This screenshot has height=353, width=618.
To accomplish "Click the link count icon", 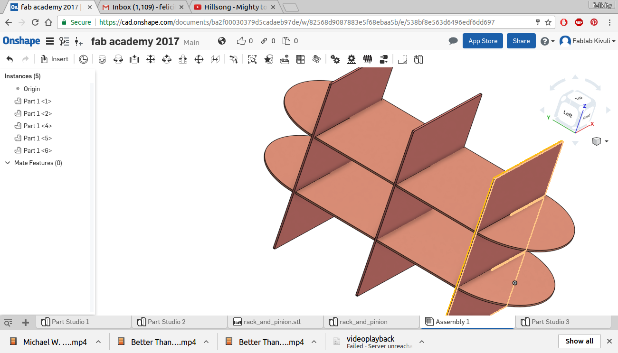I will 264,41.
